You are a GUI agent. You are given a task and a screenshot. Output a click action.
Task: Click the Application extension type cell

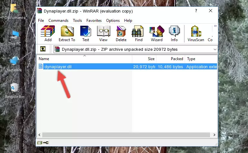(x=202, y=67)
